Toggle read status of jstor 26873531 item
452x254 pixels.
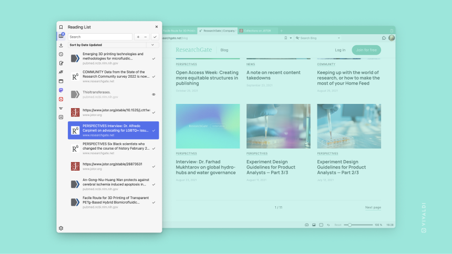click(153, 166)
